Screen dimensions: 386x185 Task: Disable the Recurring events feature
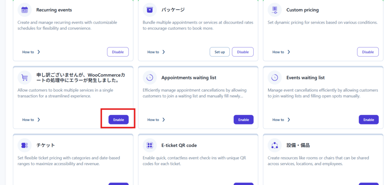pos(118,52)
